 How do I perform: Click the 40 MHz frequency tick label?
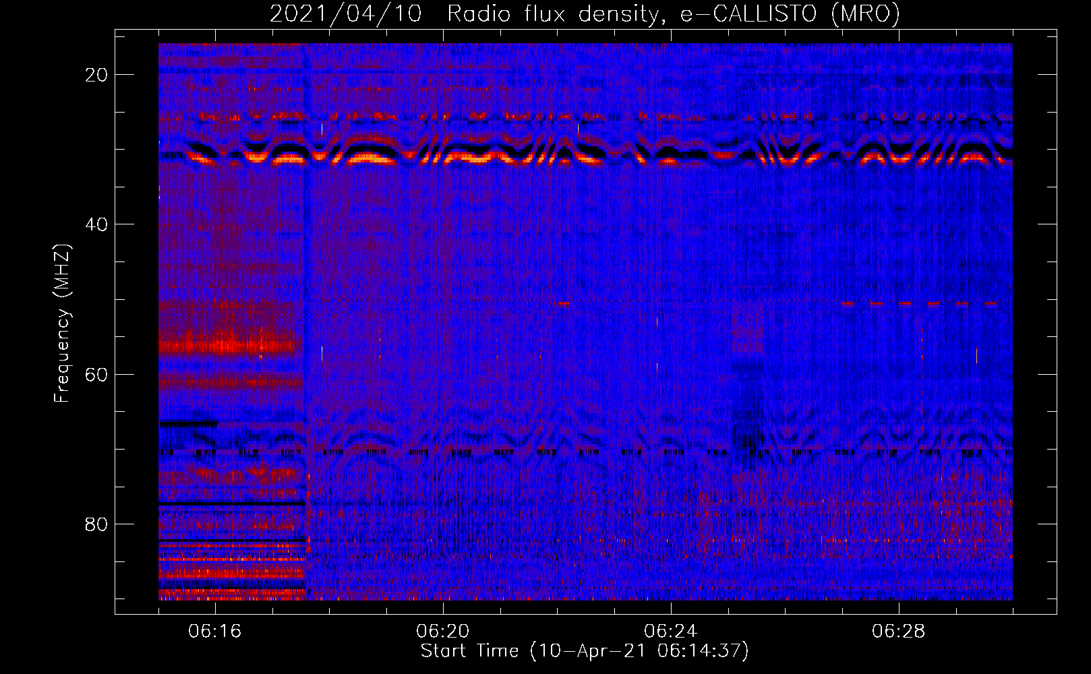97,224
